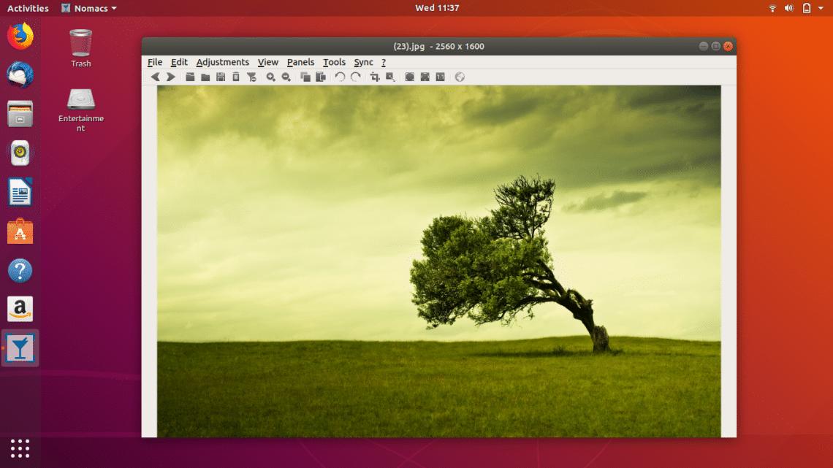
Task: Open a file with the Open icon
Action: [190, 76]
